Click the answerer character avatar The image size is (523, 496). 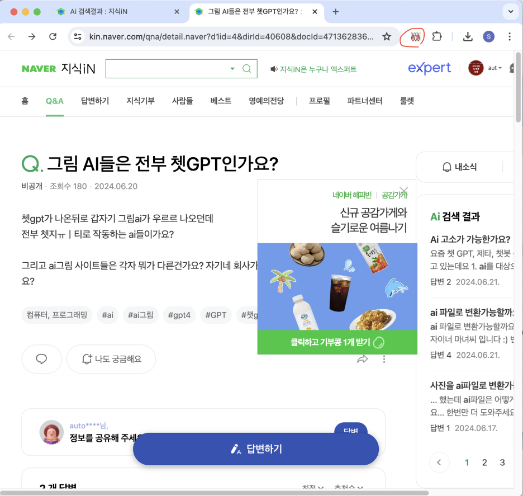[51, 432]
